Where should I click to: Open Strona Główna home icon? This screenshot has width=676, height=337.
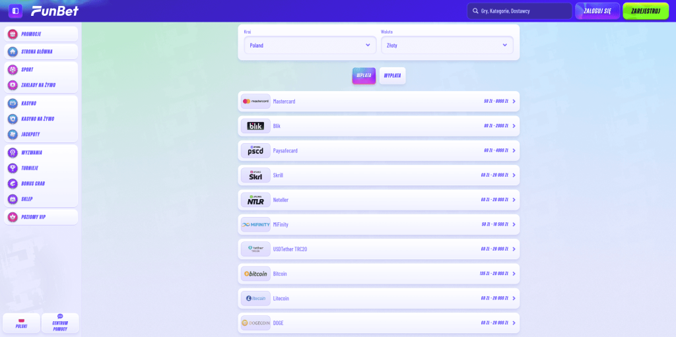click(13, 51)
